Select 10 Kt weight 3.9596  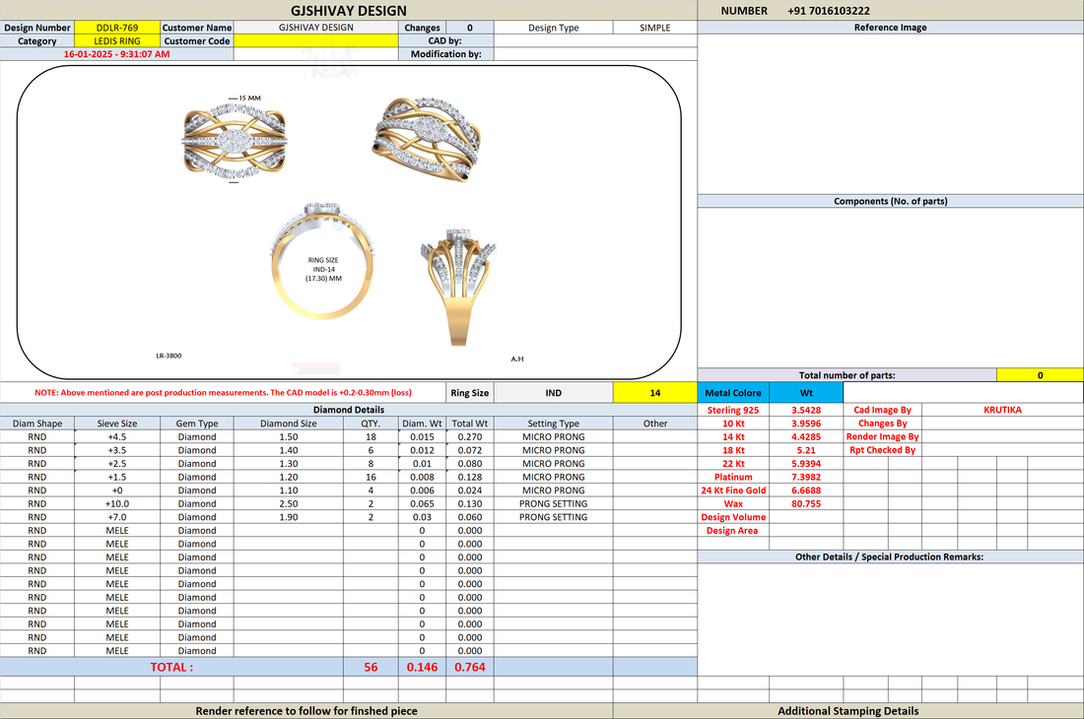pos(806,424)
